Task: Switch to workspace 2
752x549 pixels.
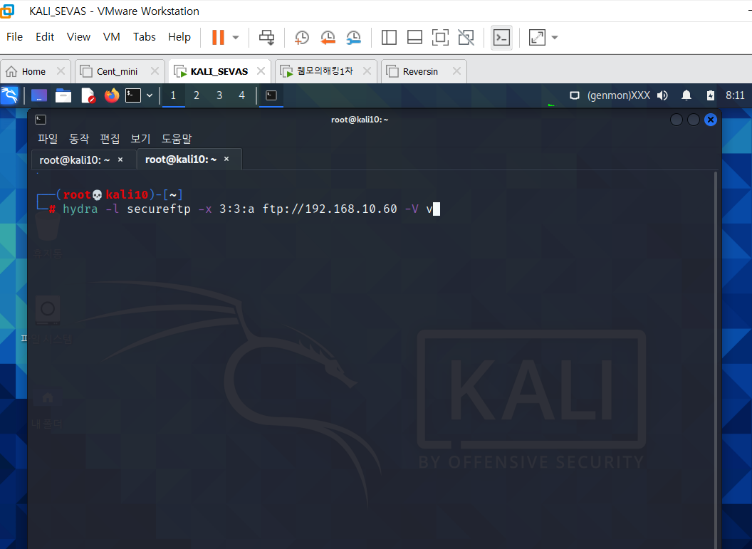Action: [x=196, y=95]
